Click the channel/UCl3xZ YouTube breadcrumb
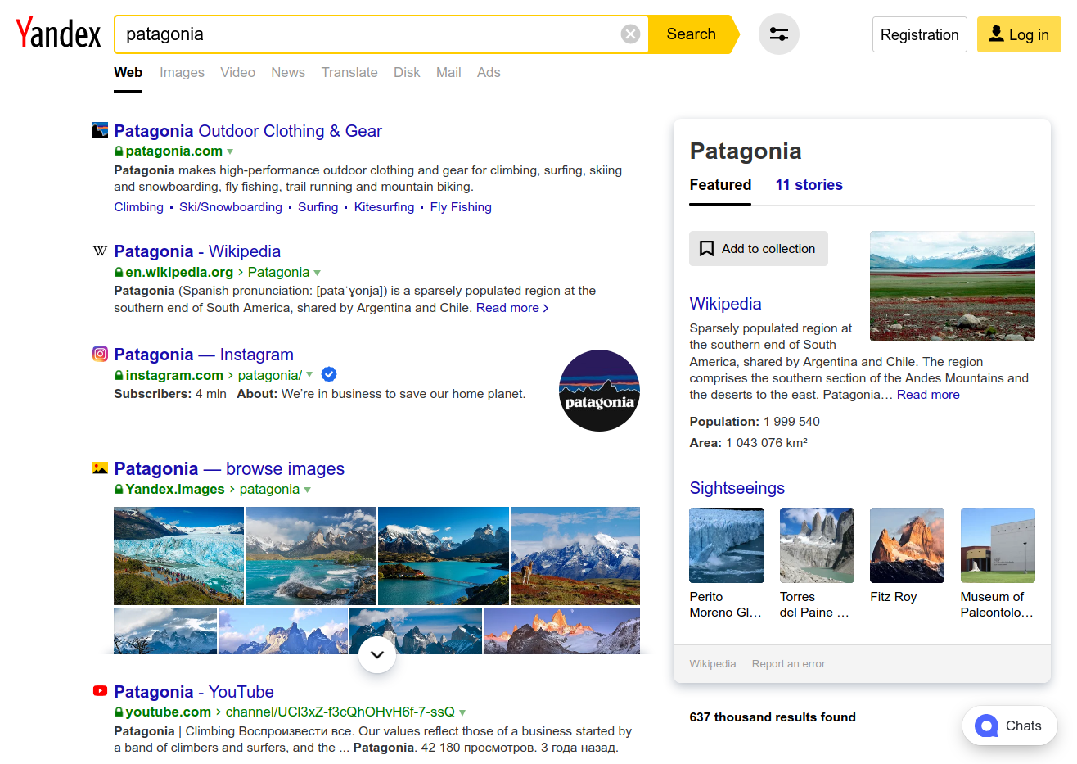Screen dimensions: 1077x764 pos(340,712)
